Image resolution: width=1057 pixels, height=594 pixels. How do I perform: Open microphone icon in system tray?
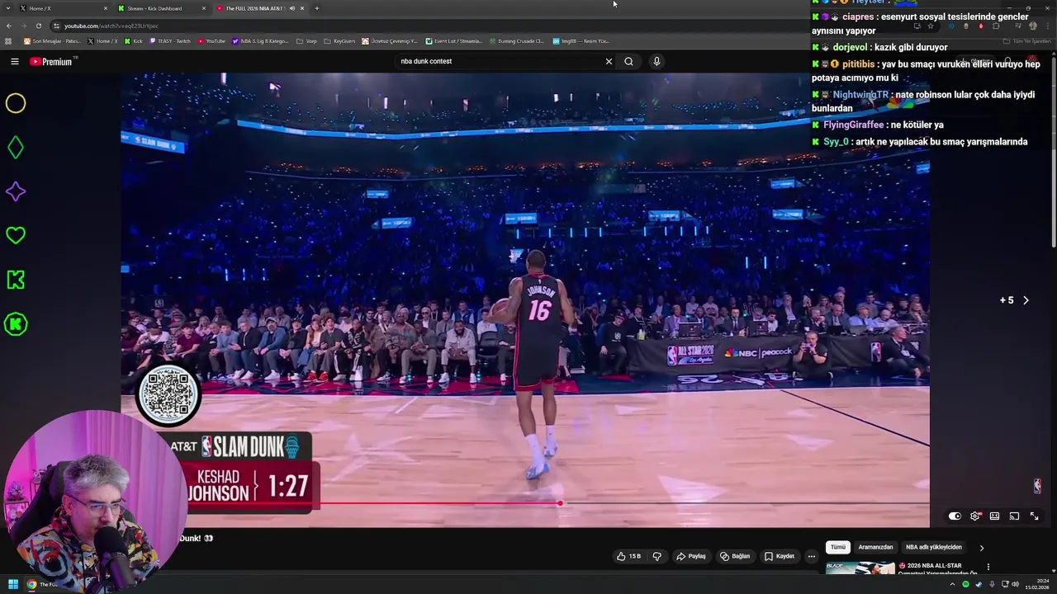(992, 584)
